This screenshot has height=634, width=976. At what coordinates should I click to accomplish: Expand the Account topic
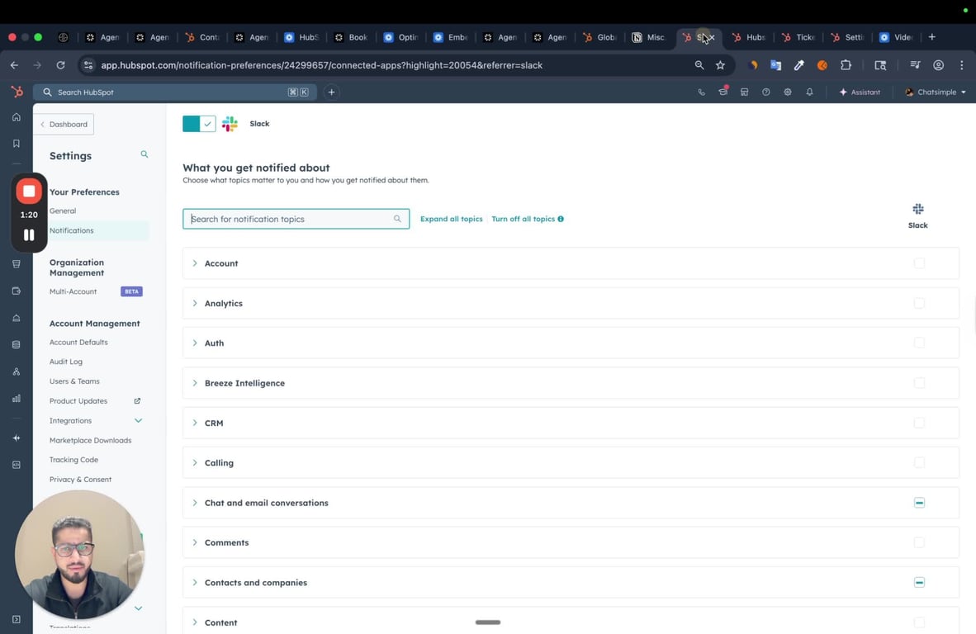[195, 263]
